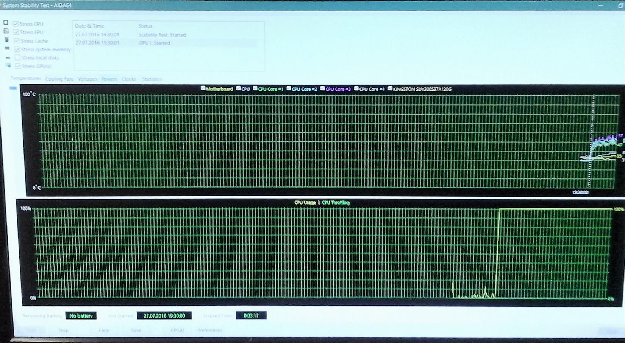Click the monitor icon beside Stress GPU(s)
This screenshot has width=625, height=343.
tap(8, 65)
